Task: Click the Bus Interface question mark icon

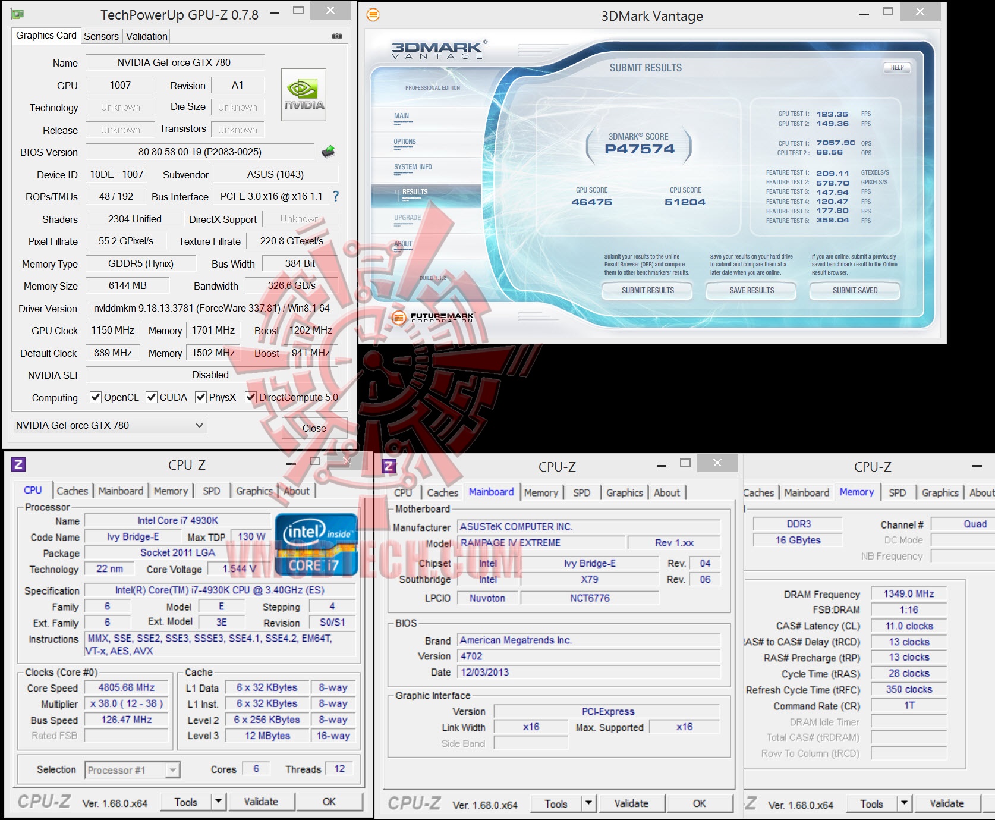Action: [x=336, y=196]
